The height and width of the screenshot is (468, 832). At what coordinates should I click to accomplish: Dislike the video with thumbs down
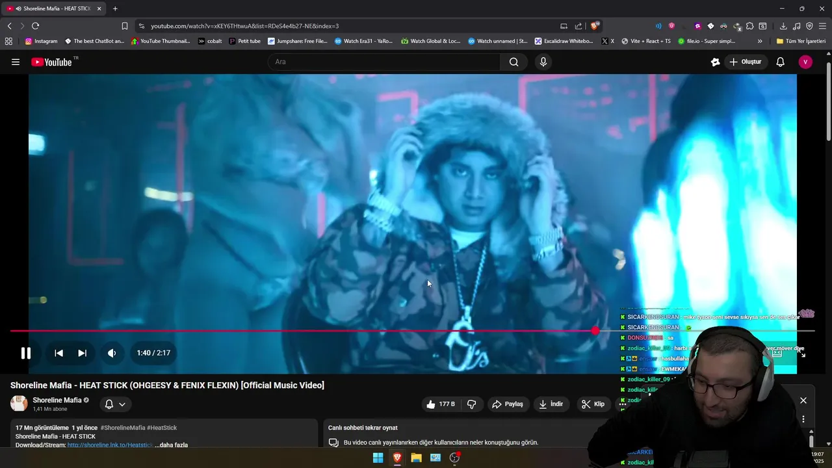pos(472,404)
